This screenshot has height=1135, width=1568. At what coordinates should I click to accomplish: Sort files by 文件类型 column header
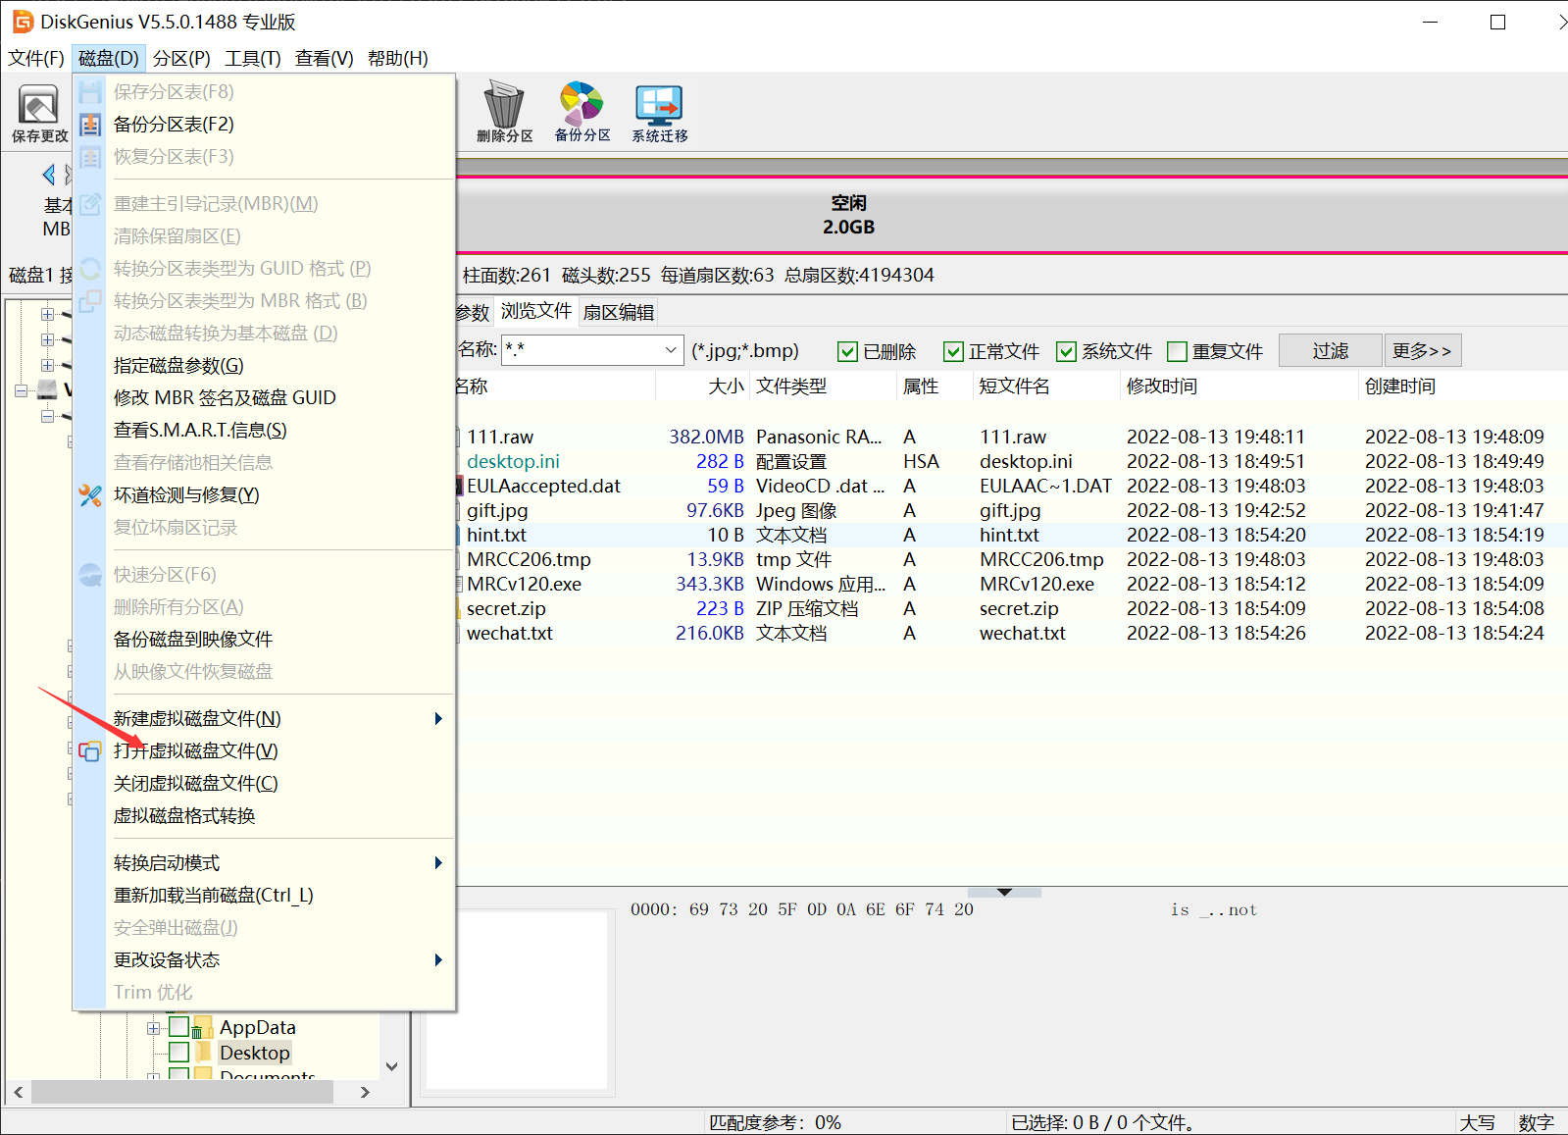point(824,387)
